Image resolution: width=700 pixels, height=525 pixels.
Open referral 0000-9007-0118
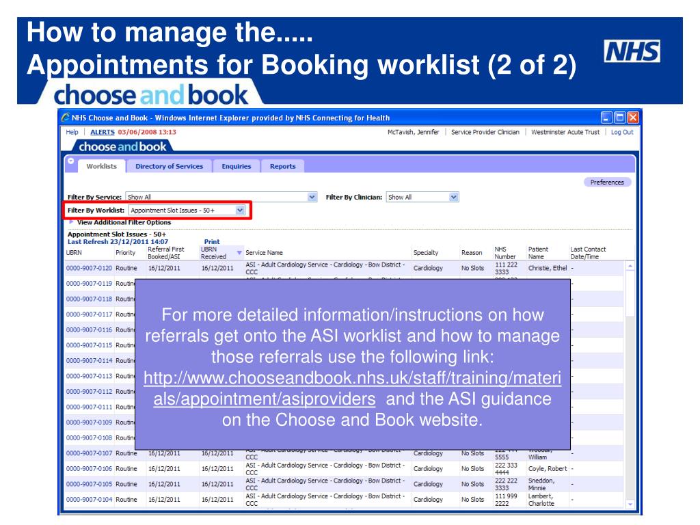[x=89, y=299]
